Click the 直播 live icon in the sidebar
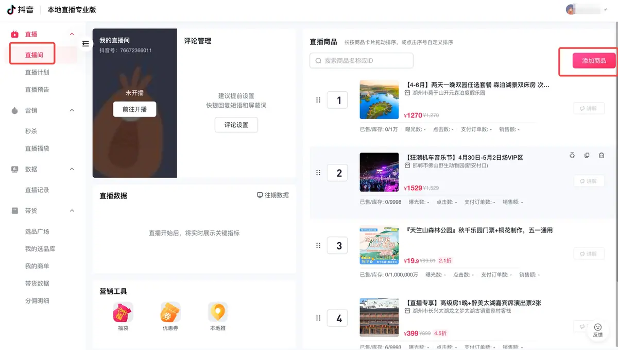This screenshot has width=618, height=350. [x=15, y=34]
